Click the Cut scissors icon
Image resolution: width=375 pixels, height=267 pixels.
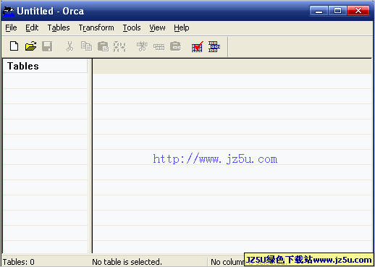(x=69, y=46)
